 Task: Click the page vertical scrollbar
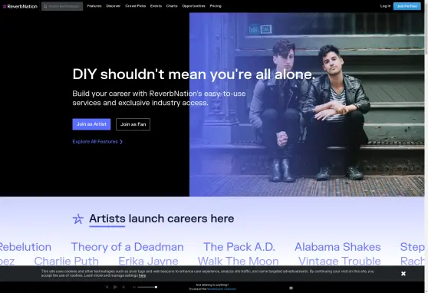426,146
